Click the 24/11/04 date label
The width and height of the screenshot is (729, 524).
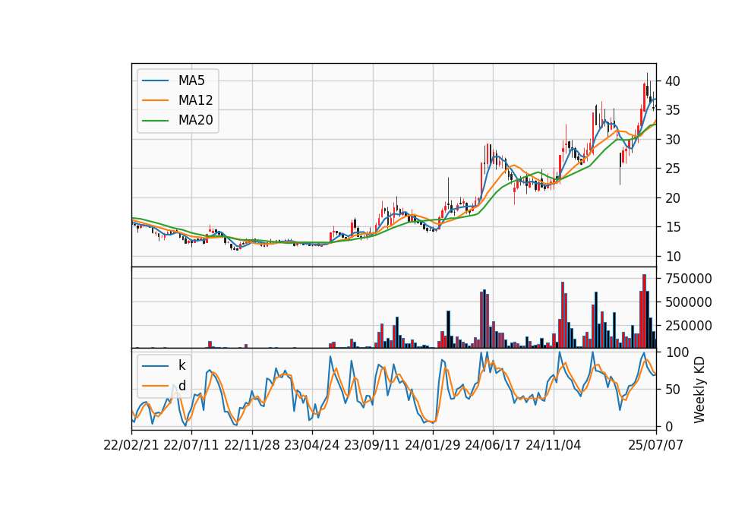(554, 445)
